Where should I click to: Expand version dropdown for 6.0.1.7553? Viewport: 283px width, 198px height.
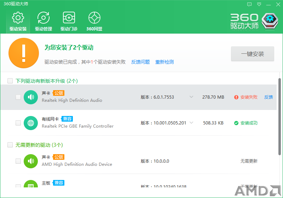(x=191, y=97)
